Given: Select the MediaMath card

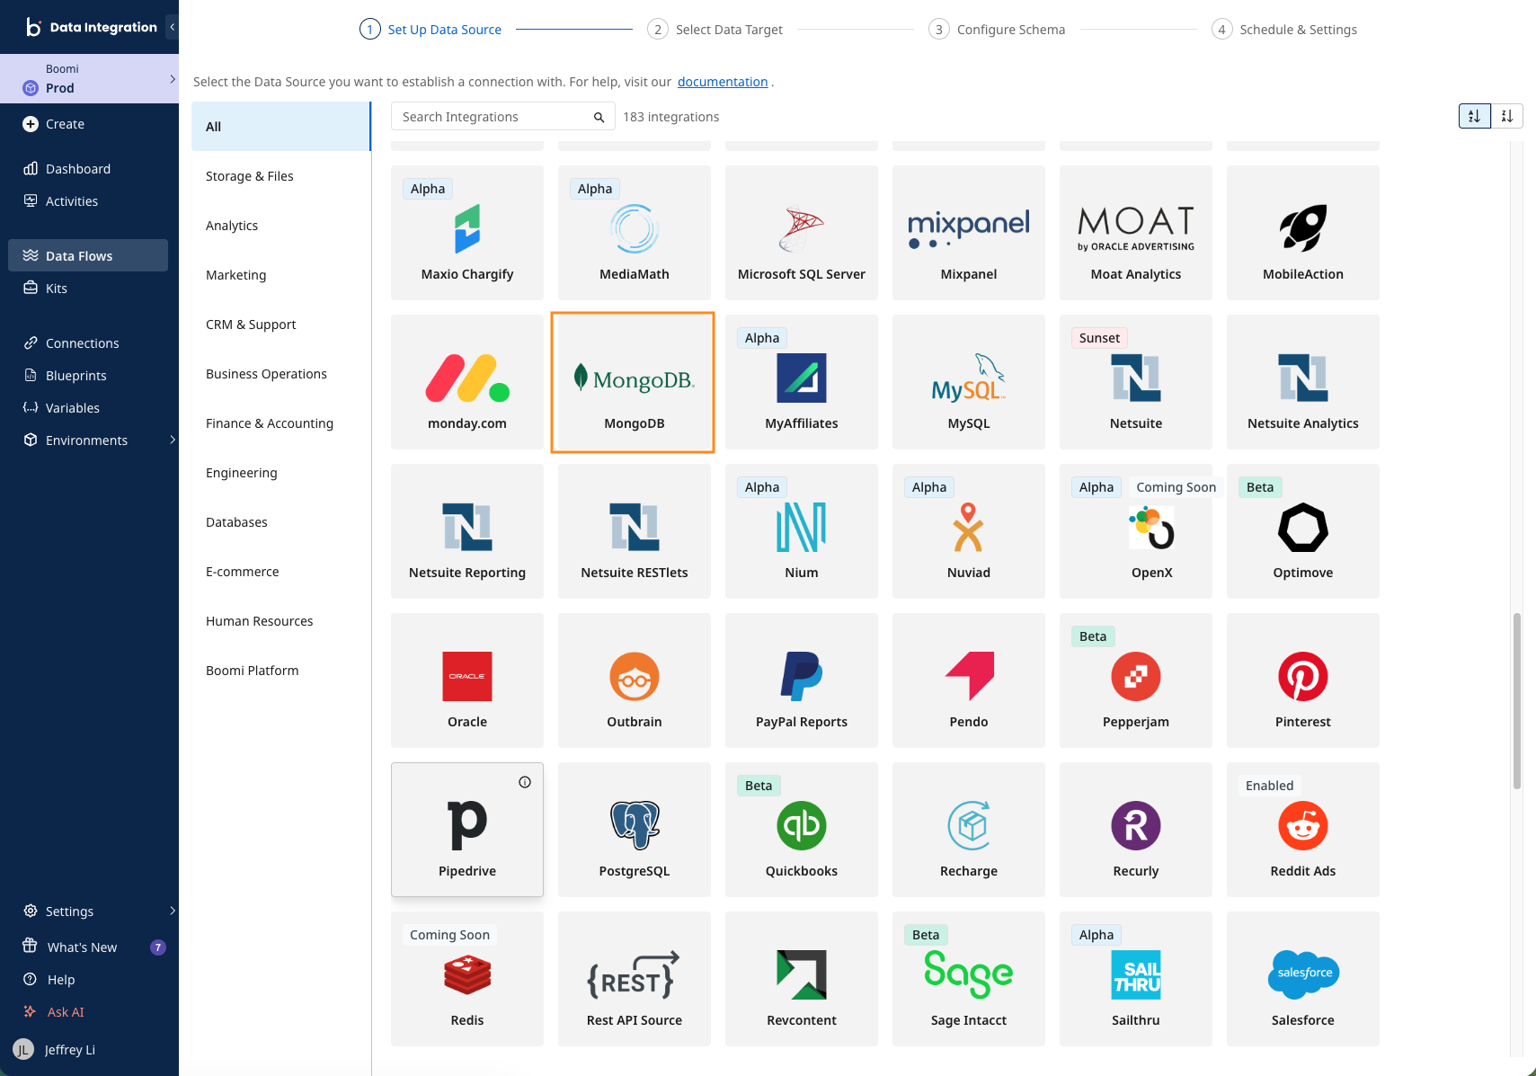Looking at the screenshot, I should tap(635, 233).
